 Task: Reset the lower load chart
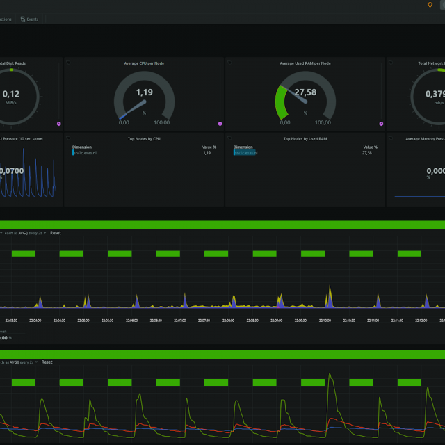click(47, 362)
